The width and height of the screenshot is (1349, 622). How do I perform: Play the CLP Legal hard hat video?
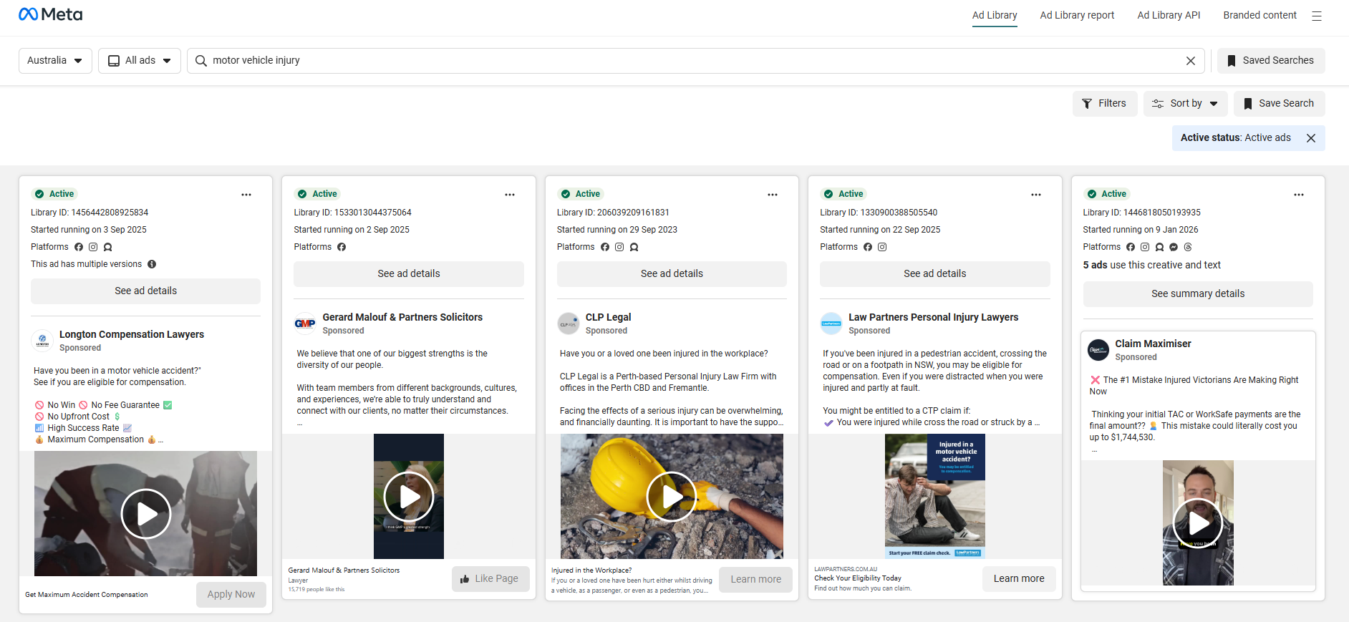pos(671,496)
